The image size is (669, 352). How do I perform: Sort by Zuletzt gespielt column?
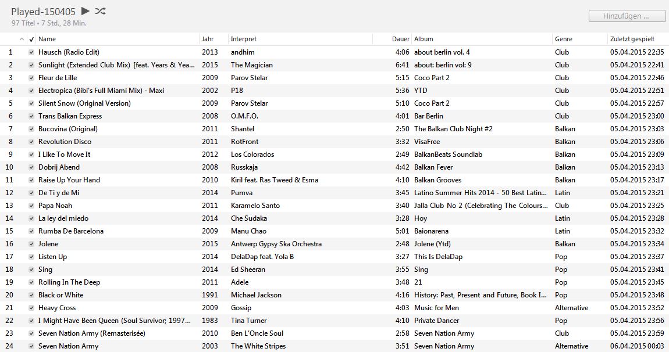[x=632, y=39]
